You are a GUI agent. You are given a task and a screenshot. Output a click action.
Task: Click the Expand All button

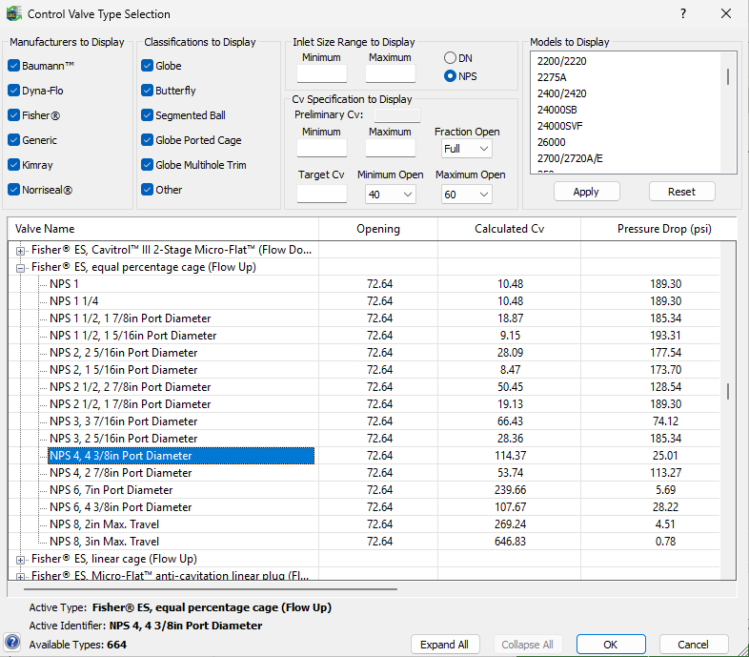445,645
